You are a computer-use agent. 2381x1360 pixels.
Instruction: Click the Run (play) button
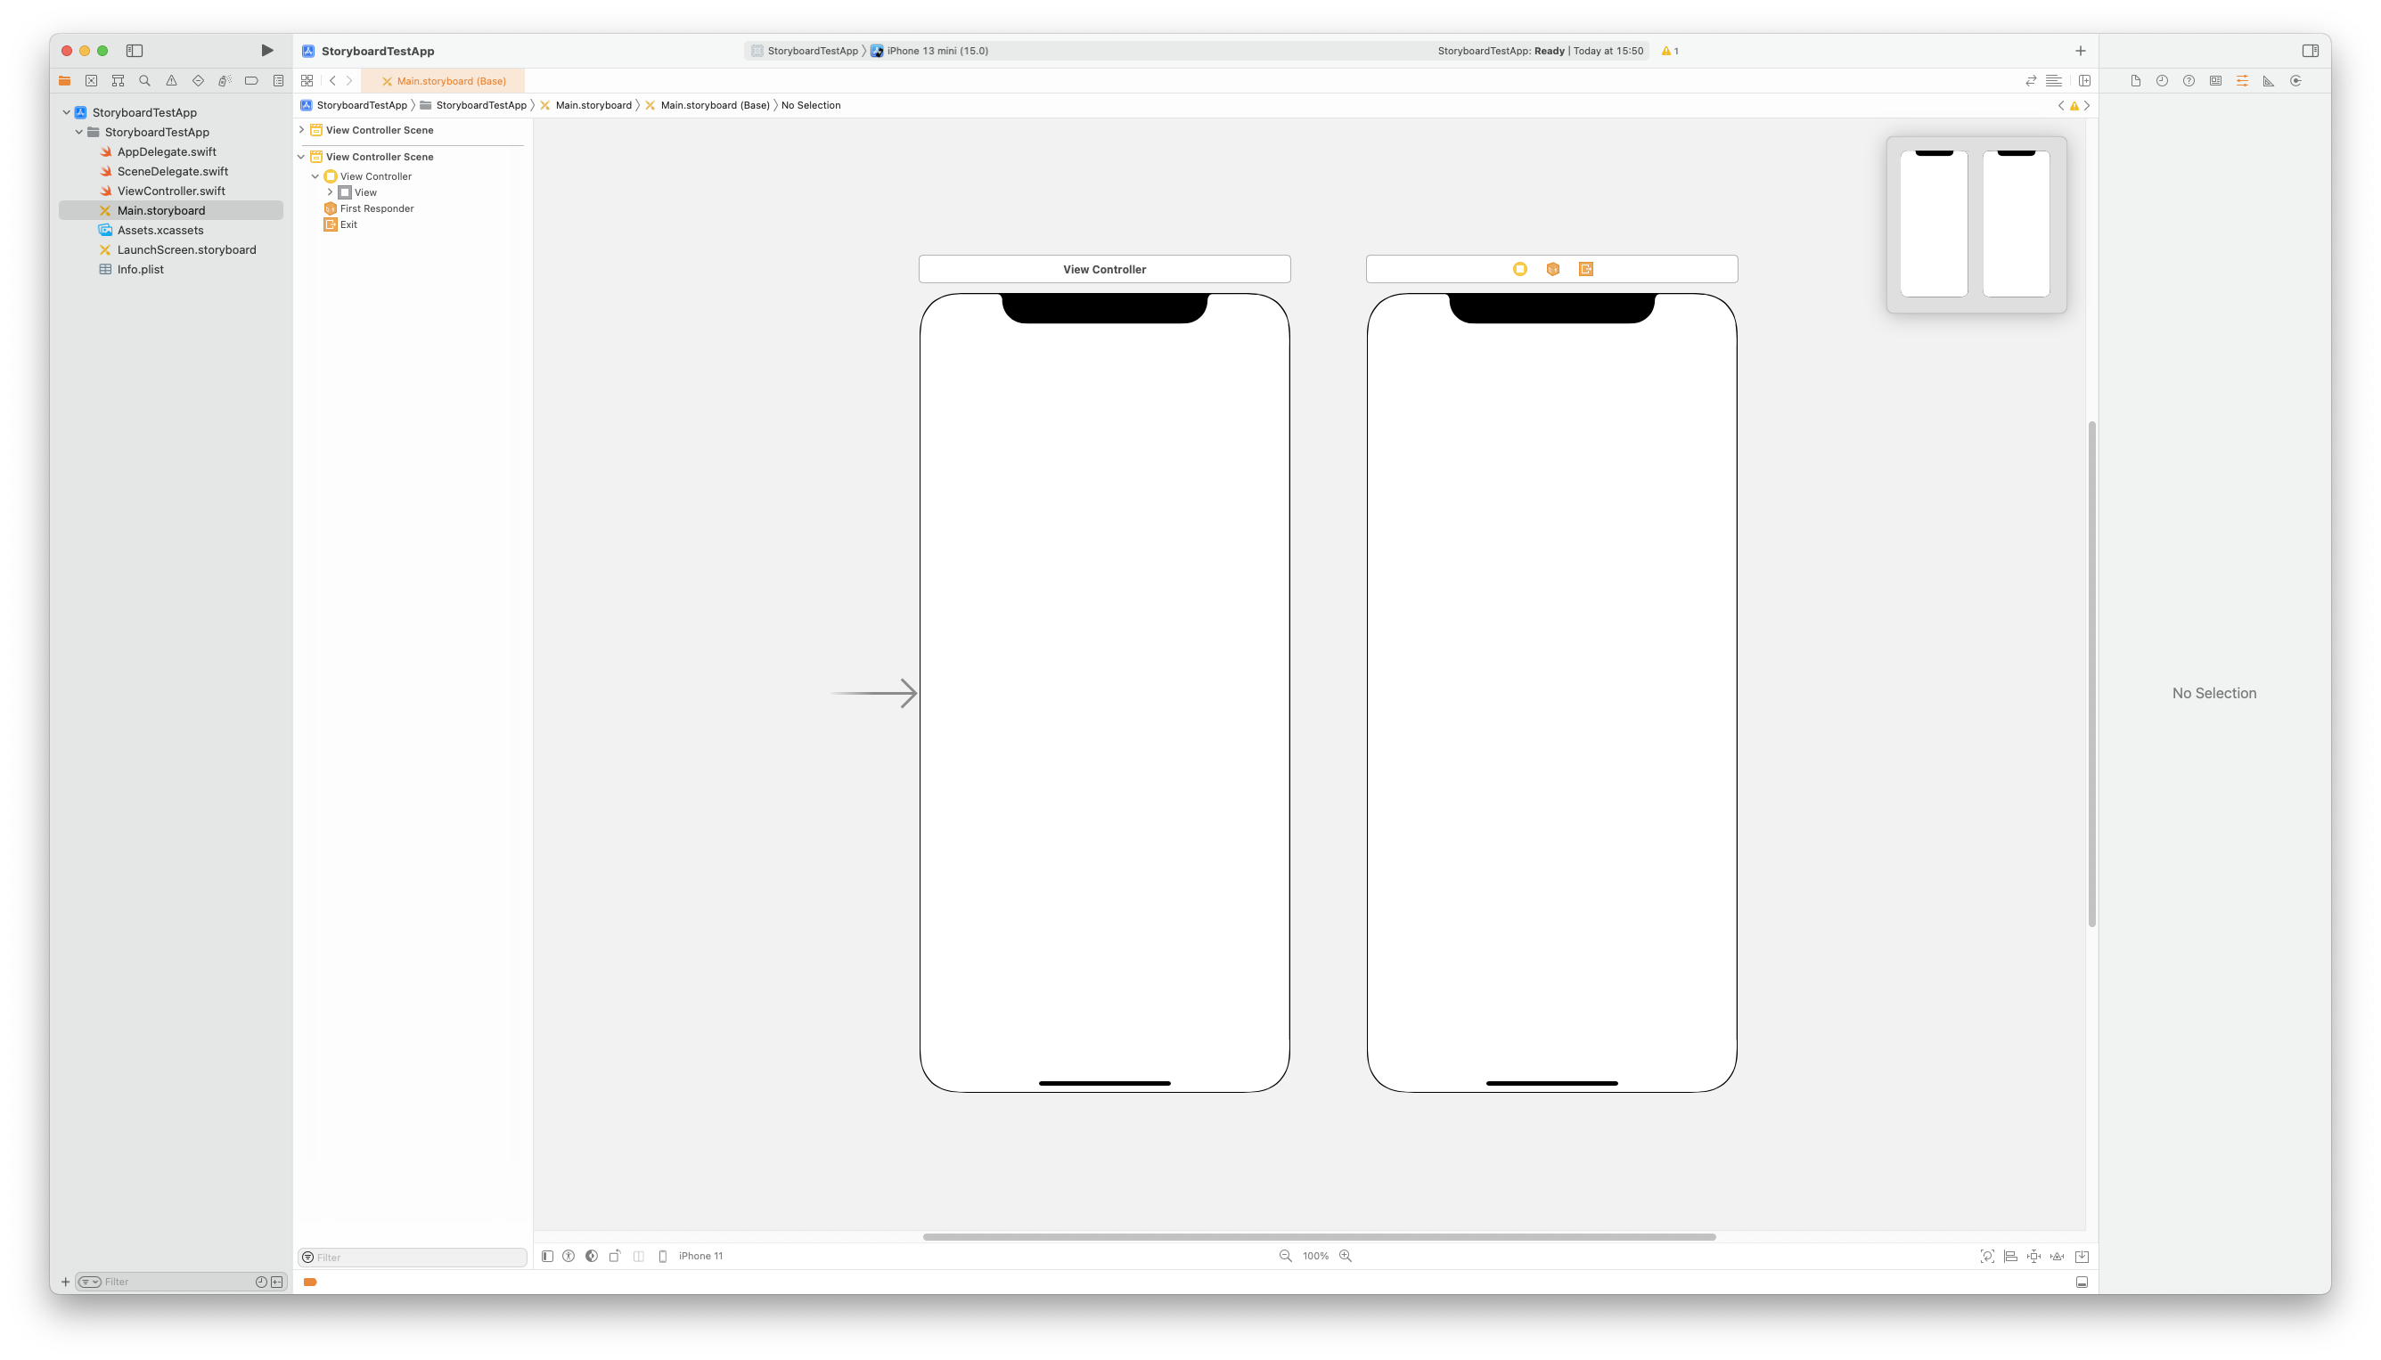click(x=266, y=51)
